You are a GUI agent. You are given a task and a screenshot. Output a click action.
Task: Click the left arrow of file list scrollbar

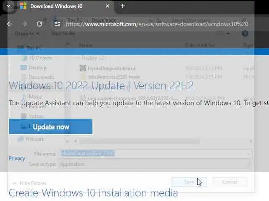76,141
